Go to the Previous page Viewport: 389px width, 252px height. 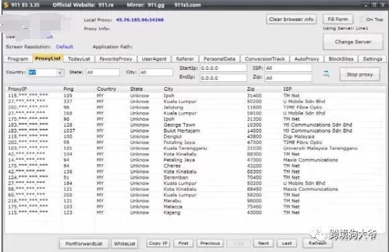click(x=210, y=243)
